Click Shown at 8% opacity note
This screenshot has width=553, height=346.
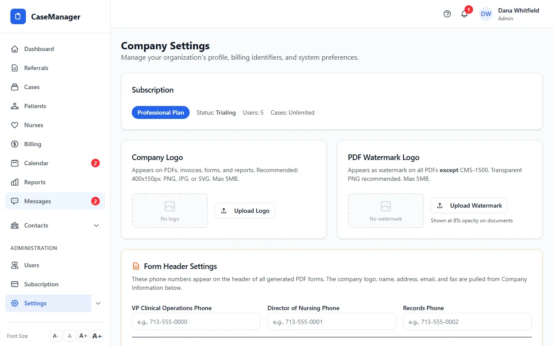(472, 221)
